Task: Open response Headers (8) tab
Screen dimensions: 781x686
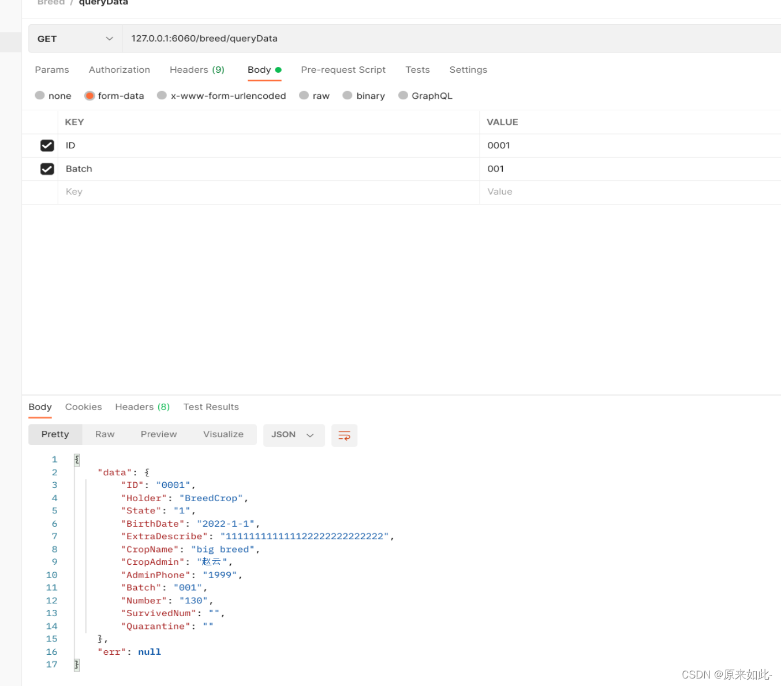Action: 143,407
